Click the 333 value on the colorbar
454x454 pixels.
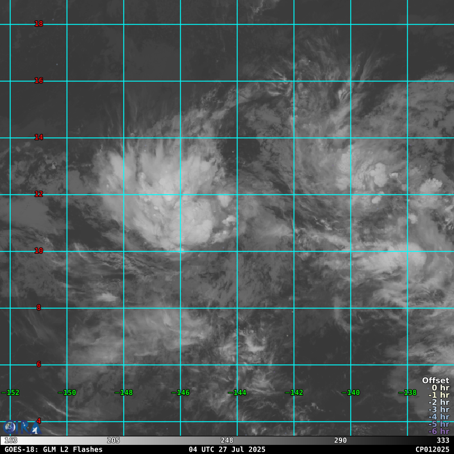pyautogui.click(x=443, y=440)
